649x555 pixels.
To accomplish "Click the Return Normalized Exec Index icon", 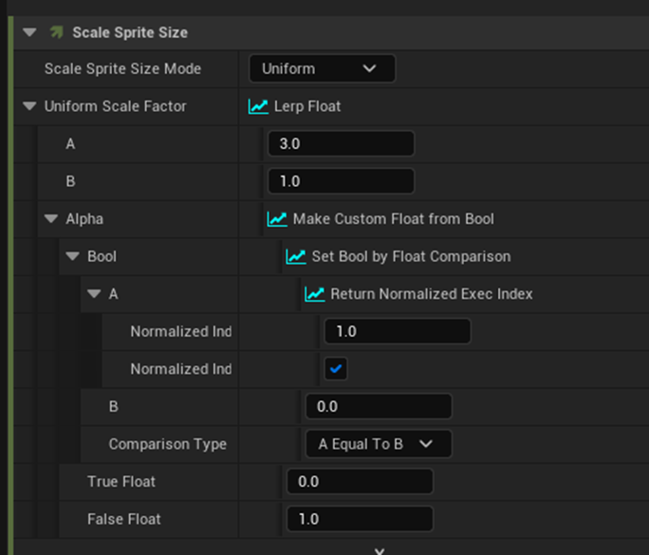I will (315, 294).
